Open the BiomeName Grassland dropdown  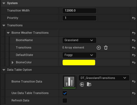pos(79,40)
